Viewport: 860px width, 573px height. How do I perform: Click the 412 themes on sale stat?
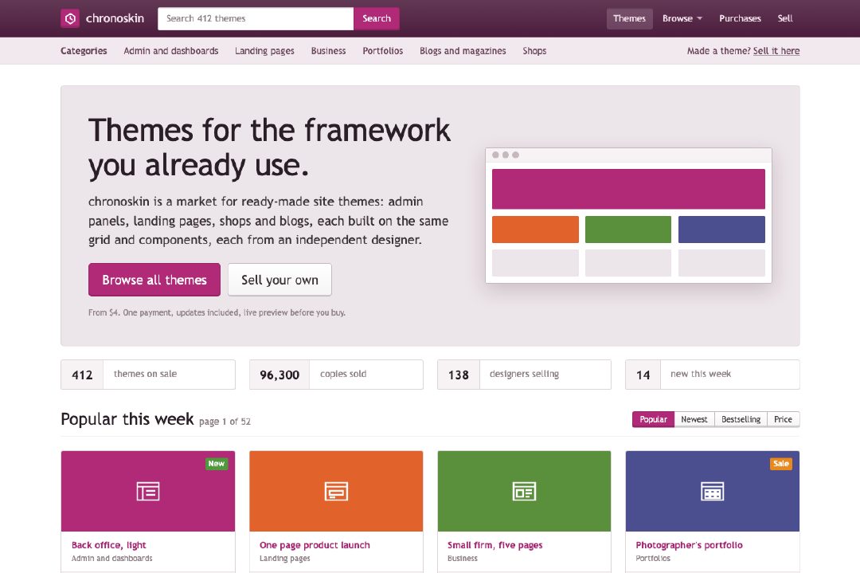[x=148, y=375]
